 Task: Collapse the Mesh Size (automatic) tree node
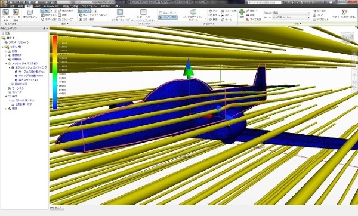pyautogui.click(x=6, y=64)
